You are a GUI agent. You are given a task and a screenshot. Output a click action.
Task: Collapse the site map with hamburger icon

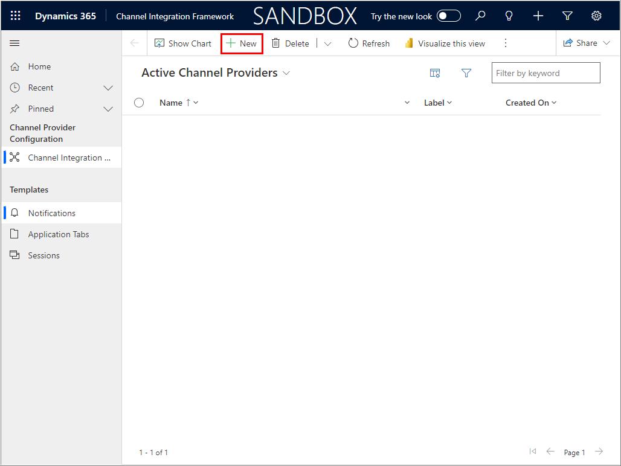tap(14, 43)
